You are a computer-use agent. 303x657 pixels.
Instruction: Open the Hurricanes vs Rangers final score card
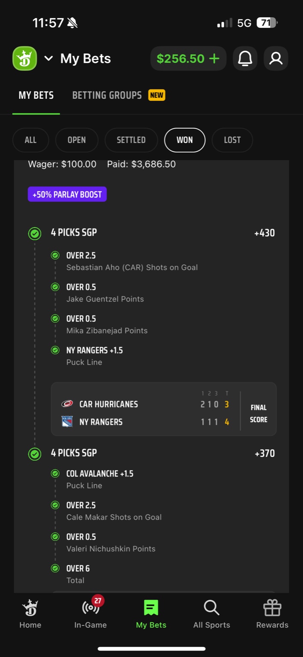[163, 409]
